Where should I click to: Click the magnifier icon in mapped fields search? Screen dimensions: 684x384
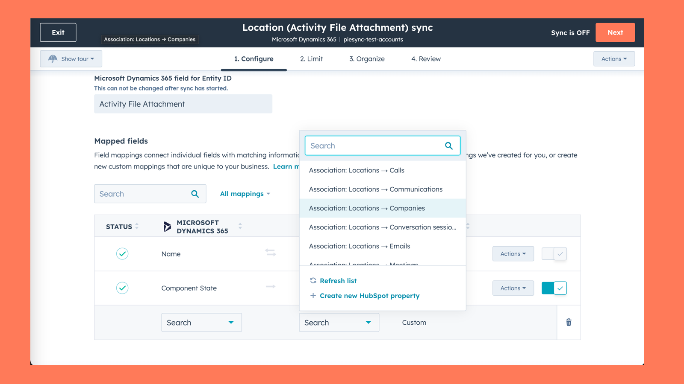(195, 194)
